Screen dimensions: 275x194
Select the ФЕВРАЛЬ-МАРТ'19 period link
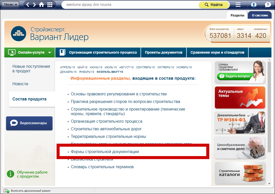coord(110,72)
